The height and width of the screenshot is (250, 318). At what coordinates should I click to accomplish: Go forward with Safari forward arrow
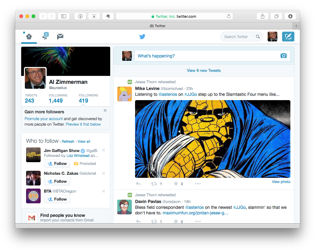tap(52, 16)
